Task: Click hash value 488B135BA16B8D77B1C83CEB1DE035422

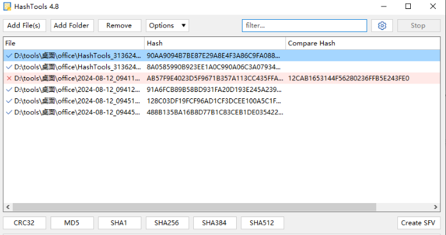Action: pyautogui.click(x=215, y=112)
